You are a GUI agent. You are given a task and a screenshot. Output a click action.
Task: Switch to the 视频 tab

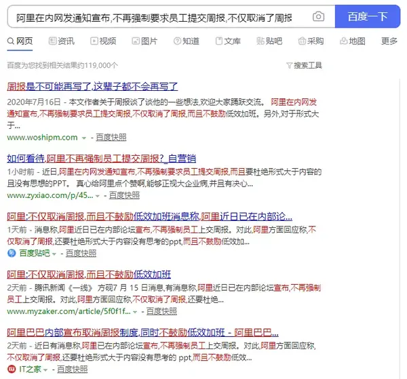tap(103, 41)
